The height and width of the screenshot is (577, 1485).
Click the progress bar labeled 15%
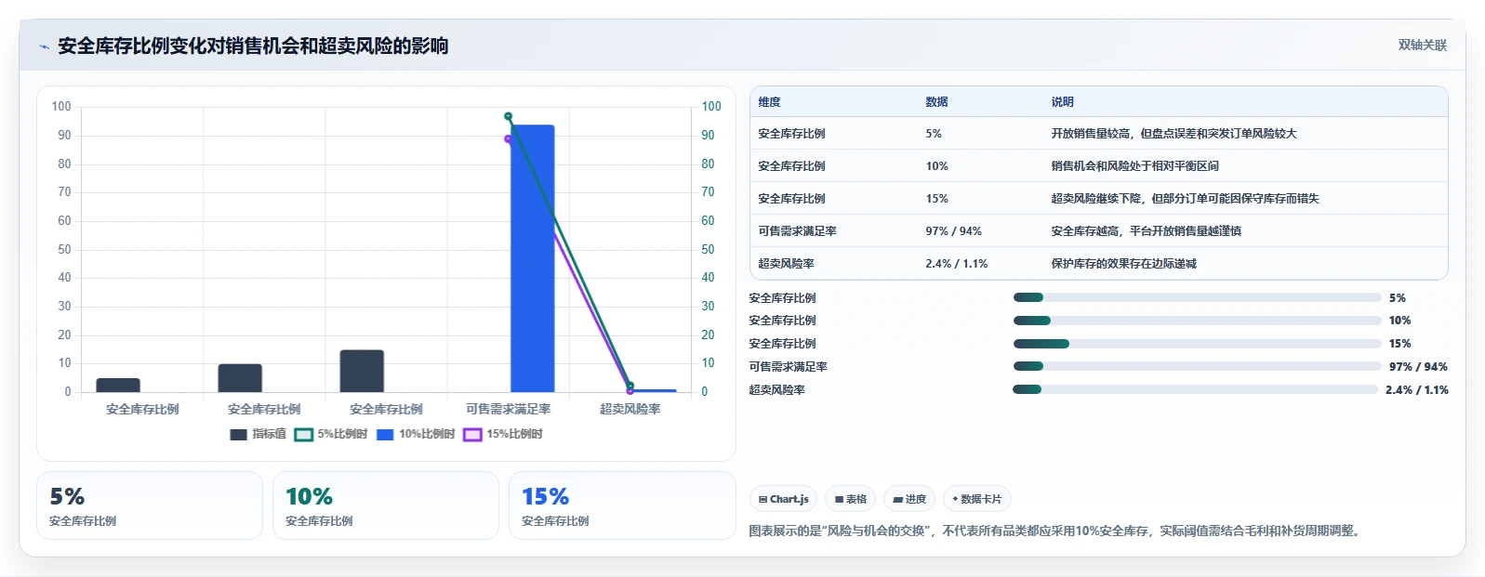pyautogui.click(x=1197, y=344)
